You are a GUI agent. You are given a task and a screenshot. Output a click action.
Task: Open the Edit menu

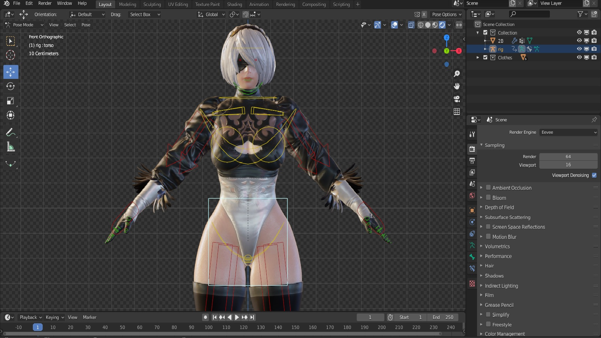point(29,3)
